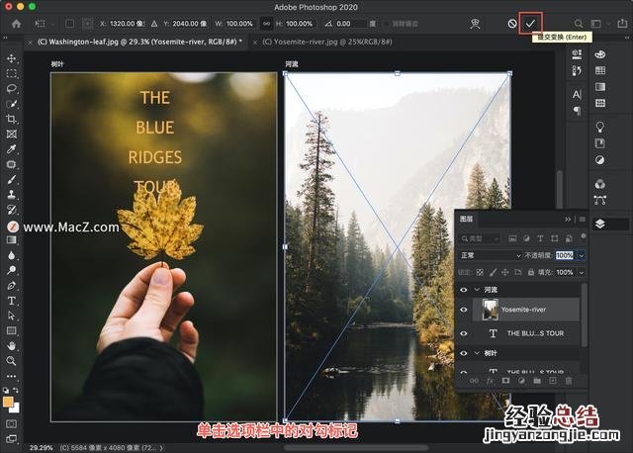Open the opacity slider dropdown arrow

pyautogui.click(x=582, y=255)
